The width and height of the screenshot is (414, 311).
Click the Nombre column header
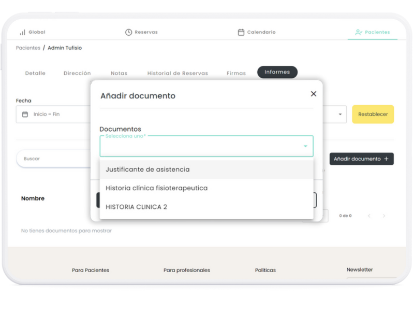point(33,199)
